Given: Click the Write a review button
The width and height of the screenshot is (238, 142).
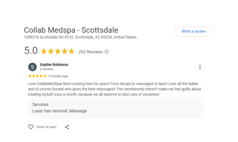Looking at the screenshot, I should [193, 31].
